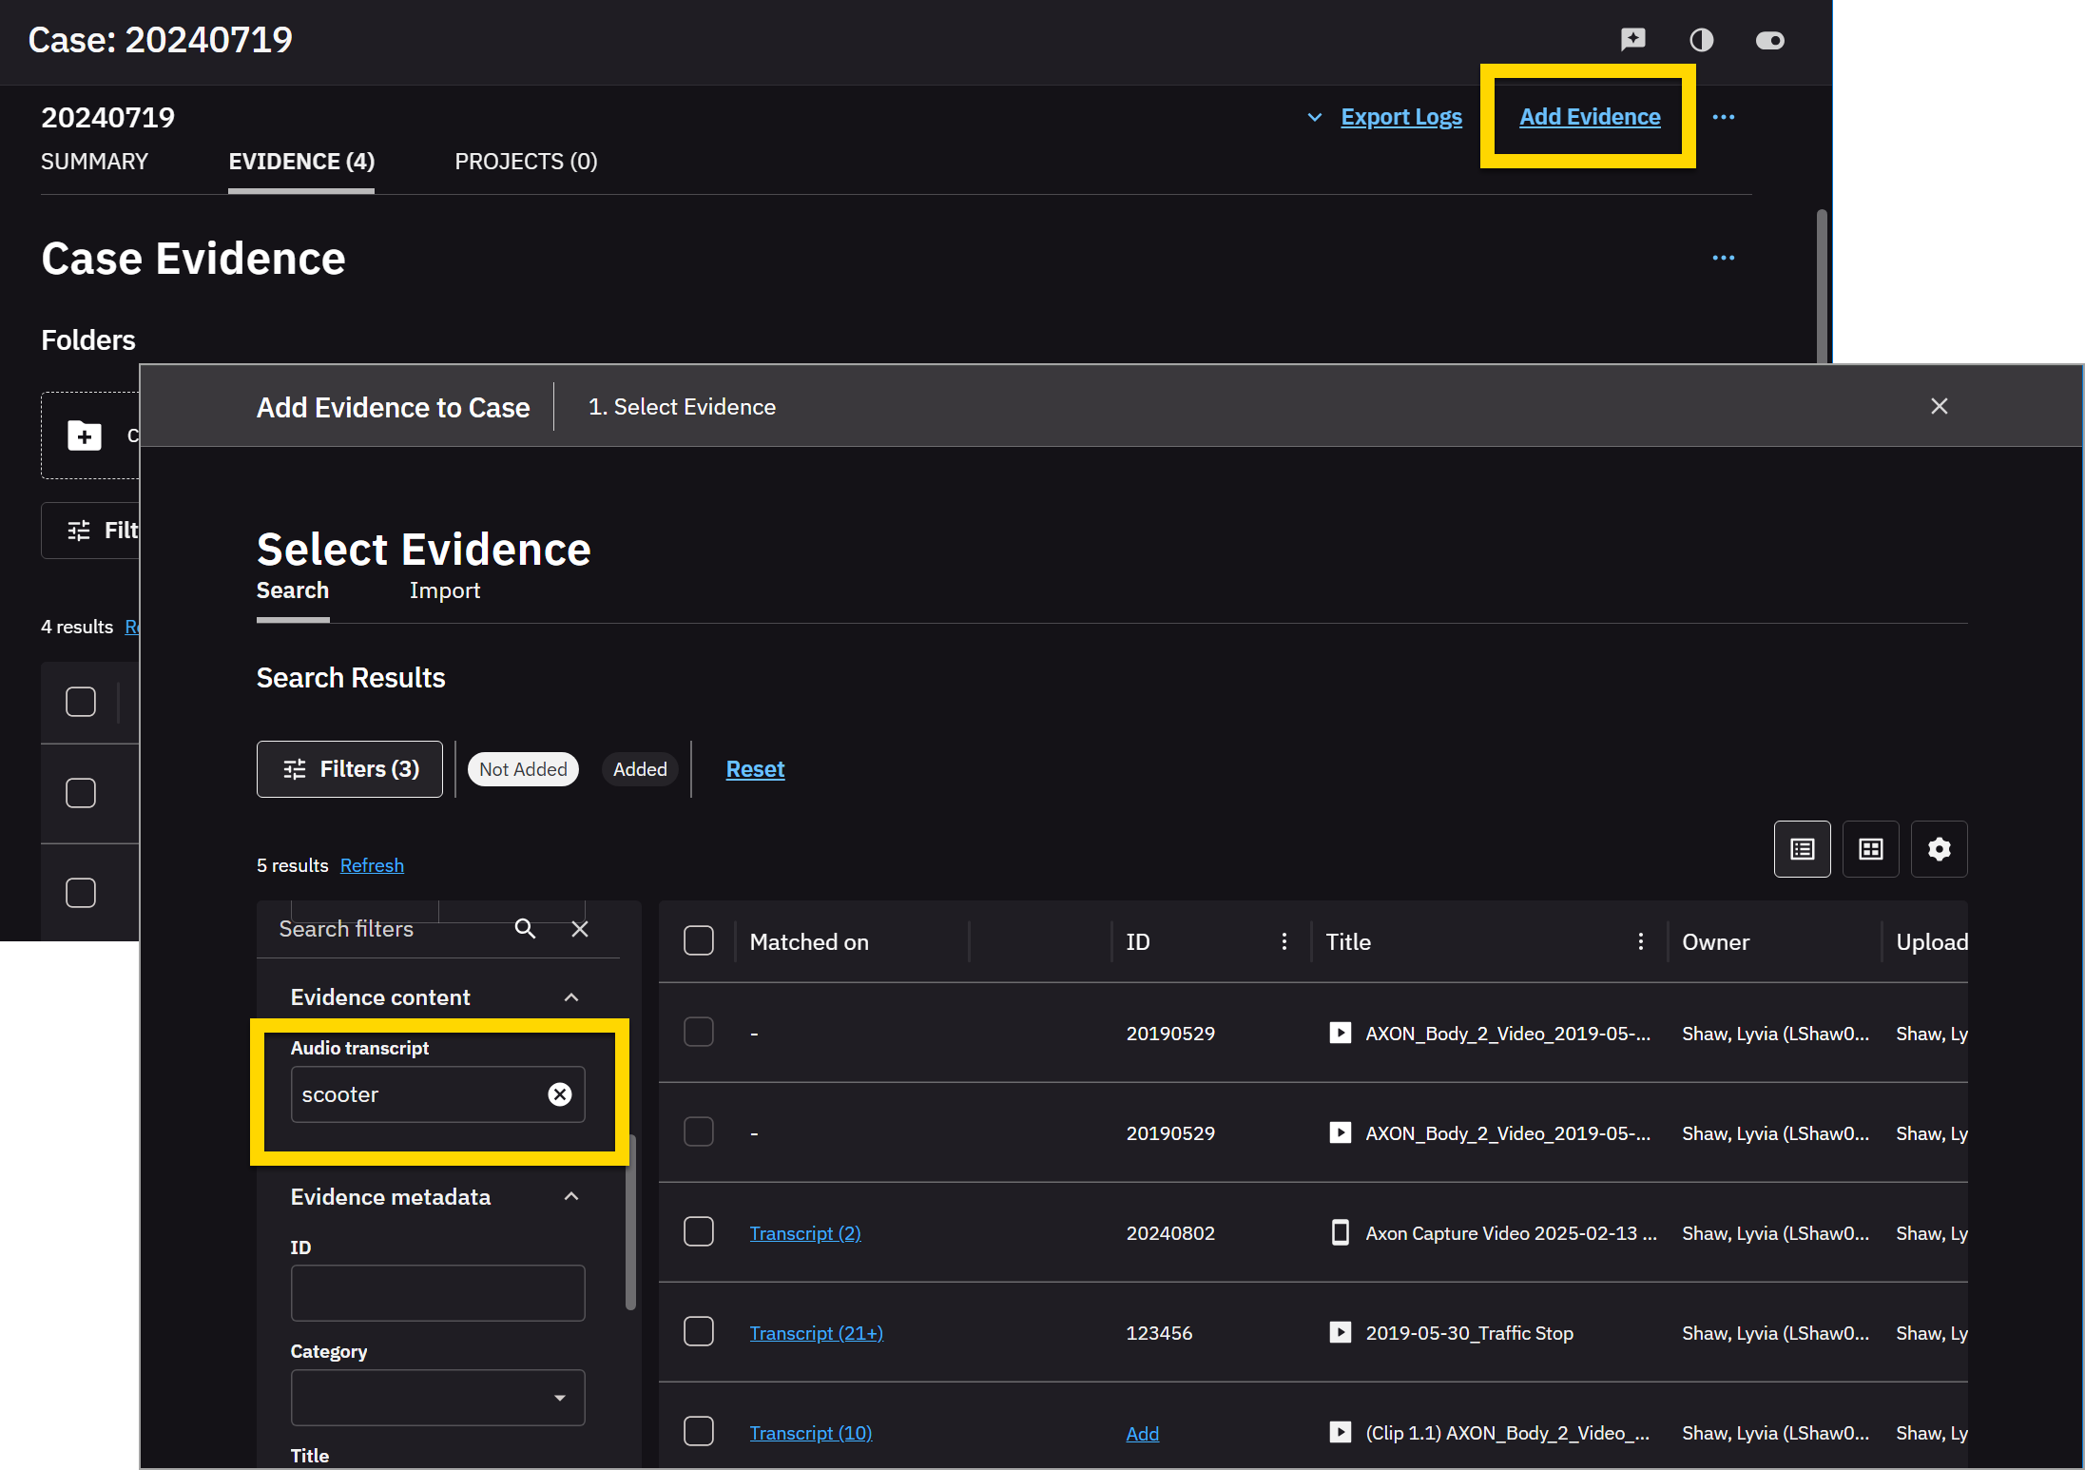Image resolution: width=2085 pixels, height=1470 pixels.
Task: Toggle the contrast theme icon
Action: (1701, 40)
